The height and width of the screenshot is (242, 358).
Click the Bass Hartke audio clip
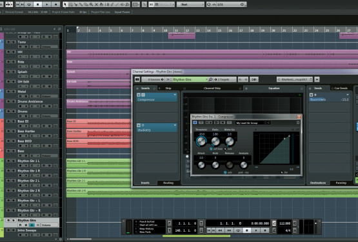click(99, 133)
